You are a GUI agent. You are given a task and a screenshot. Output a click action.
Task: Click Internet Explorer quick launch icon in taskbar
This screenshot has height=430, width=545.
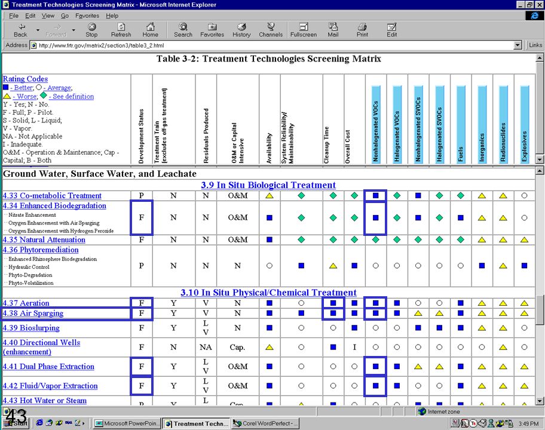pos(39,423)
